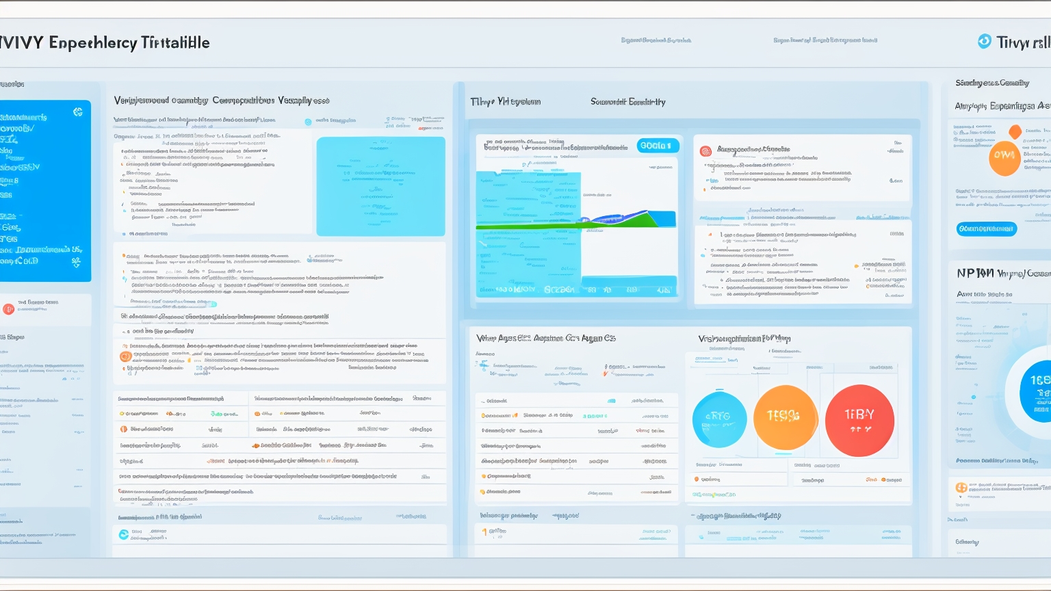The width and height of the screenshot is (1051, 591).
Task: Click the teal circular icon in bottom-left row
Action: tap(124, 535)
